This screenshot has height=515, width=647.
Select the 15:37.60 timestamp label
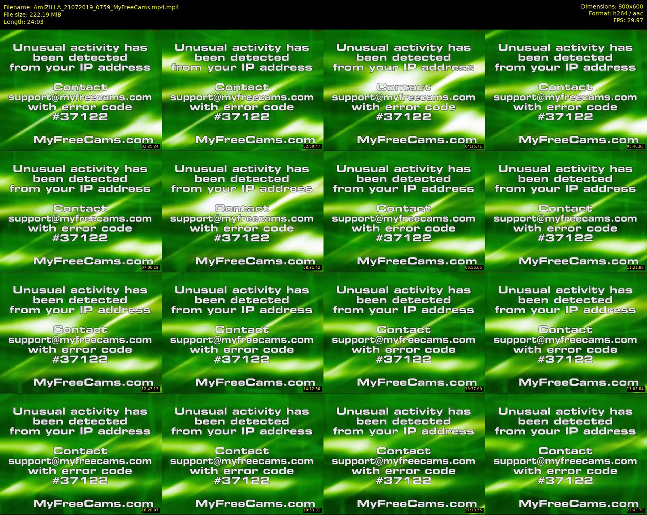tap(474, 389)
